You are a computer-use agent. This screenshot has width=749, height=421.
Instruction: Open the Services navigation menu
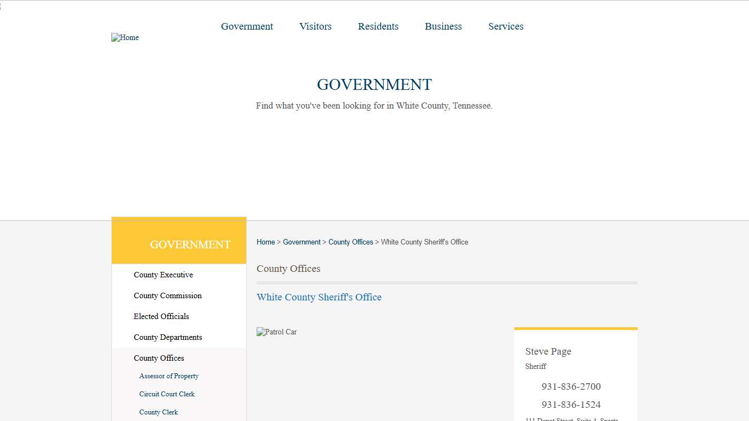point(506,26)
